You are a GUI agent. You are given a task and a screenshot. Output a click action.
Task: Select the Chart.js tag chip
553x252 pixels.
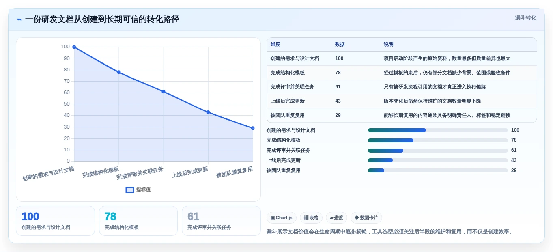282,218
